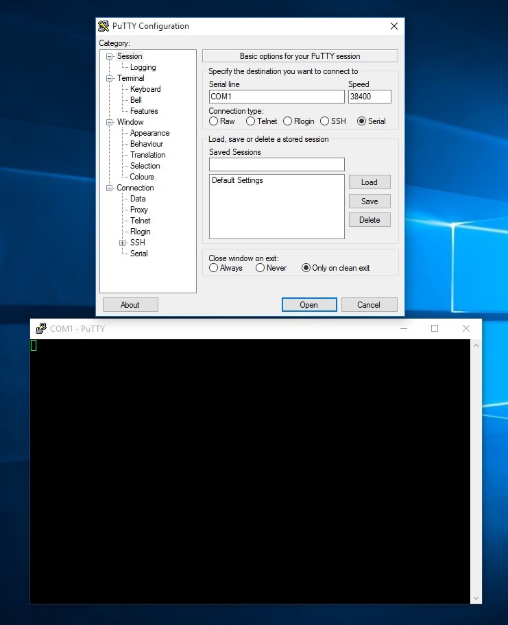This screenshot has width=508, height=625.
Task: Open the Translation category
Action: [x=147, y=155]
